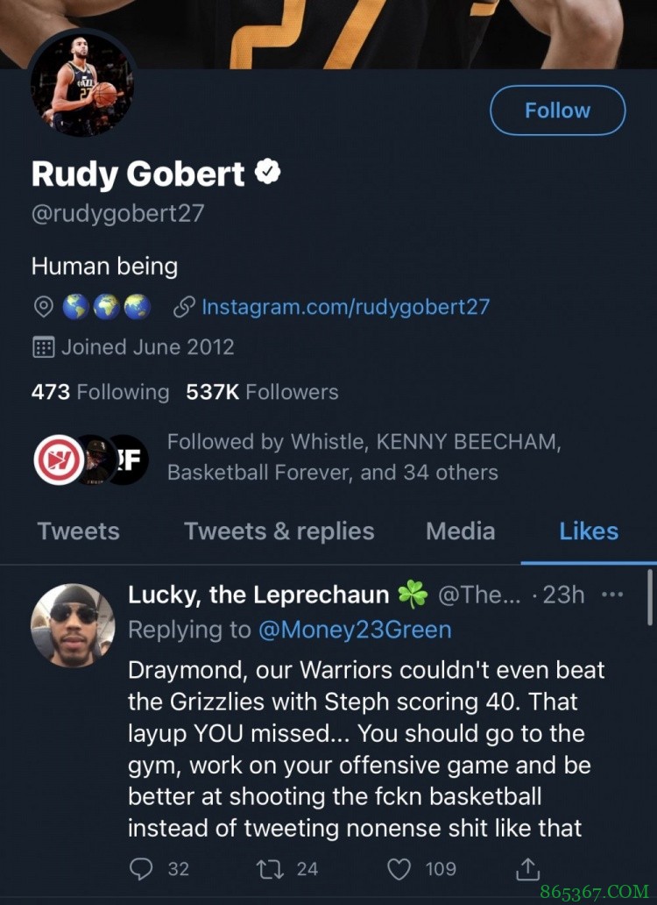This screenshot has height=905, width=657.
Task: View the 537K Followers list
Action: [262, 392]
